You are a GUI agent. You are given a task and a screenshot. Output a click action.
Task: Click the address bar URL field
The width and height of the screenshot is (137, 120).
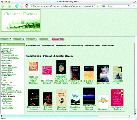(63, 6)
